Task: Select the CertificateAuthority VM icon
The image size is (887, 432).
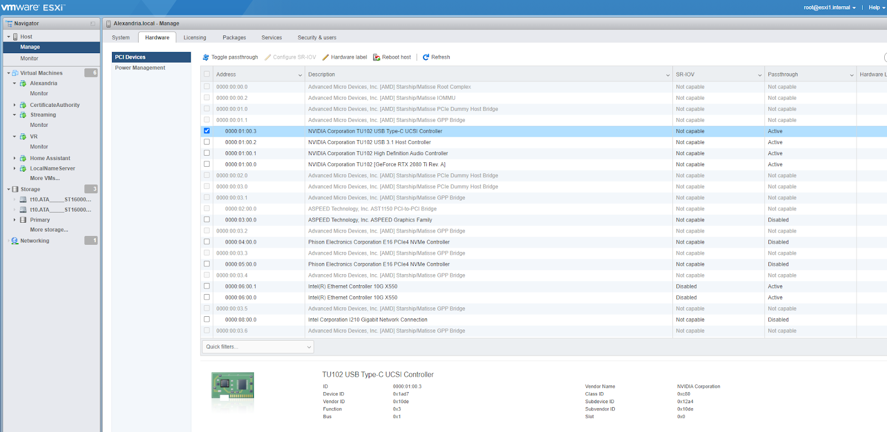Action: click(x=23, y=105)
